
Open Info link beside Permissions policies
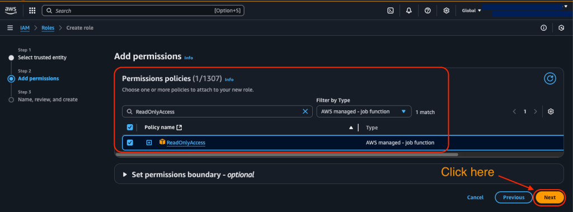point(229,79)
